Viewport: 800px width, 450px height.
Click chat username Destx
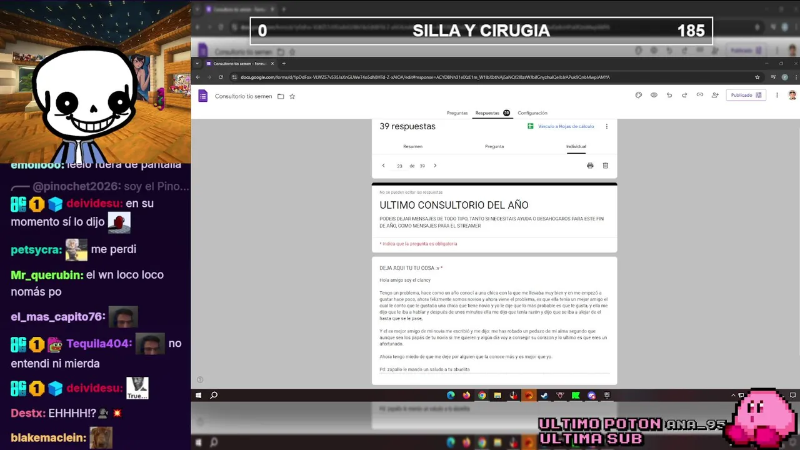[x=27, y=413]
